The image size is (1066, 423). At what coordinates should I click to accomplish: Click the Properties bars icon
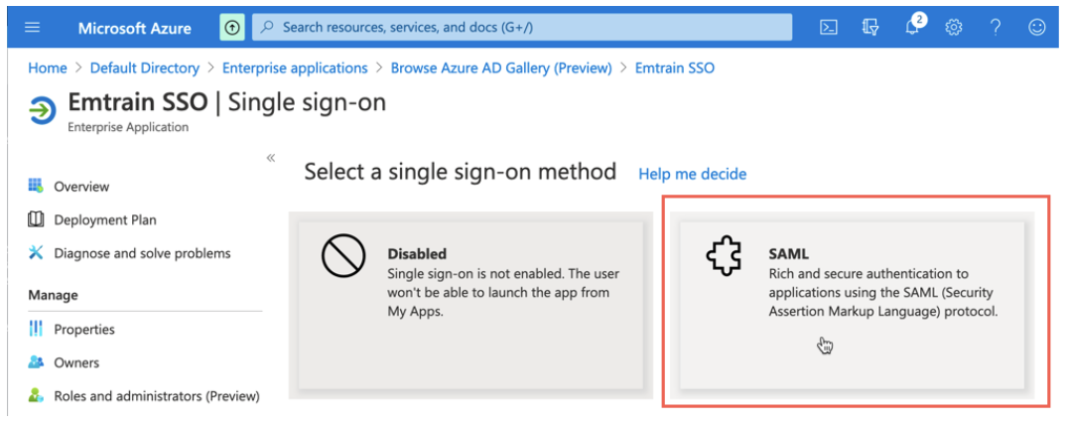coord(36,329)
